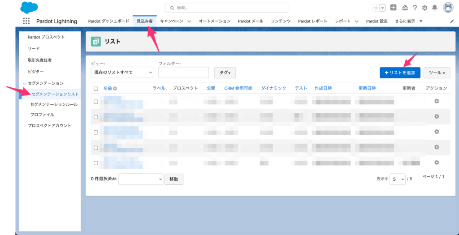
Task: Select プロファイル in sidebar
Action: coord(42,115)
